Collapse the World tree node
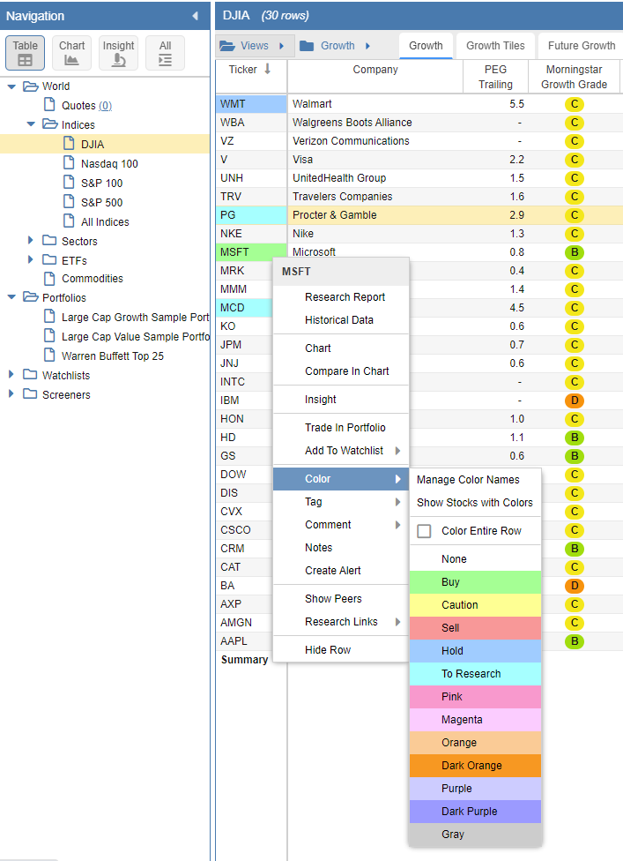 click(11, 86)
